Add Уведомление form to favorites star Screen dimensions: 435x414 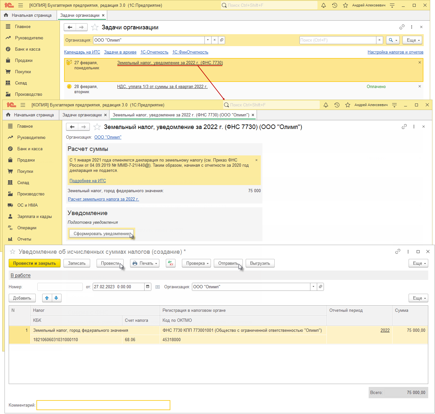(13, 251)
